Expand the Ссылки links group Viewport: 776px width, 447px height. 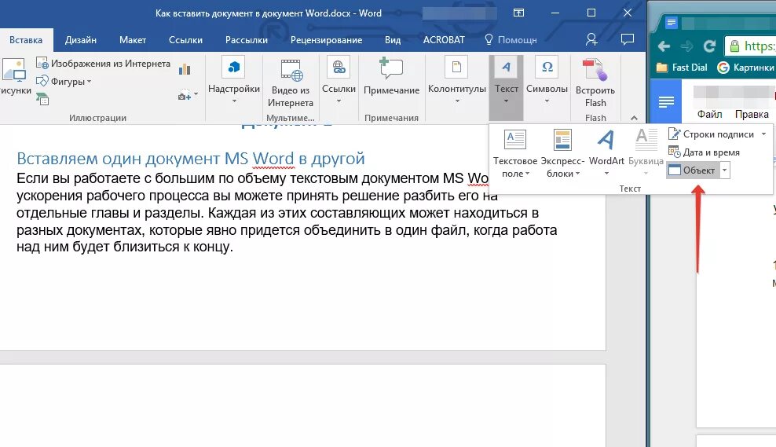coord(339,80)
